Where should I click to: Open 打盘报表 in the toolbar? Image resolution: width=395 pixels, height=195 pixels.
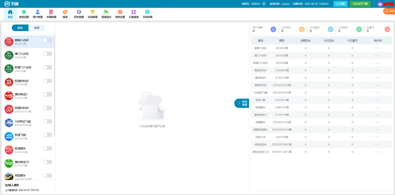tap(134, 14)
